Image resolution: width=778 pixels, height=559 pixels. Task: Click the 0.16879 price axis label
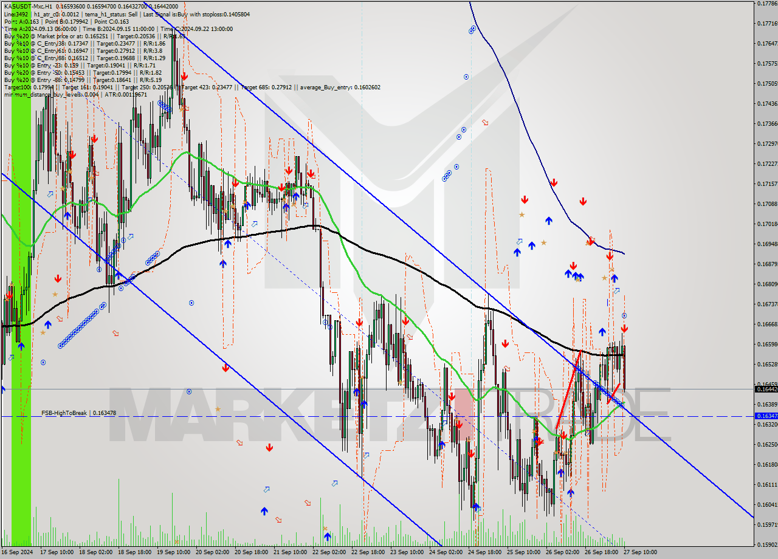pyautogui.click(x=767, y=264)
